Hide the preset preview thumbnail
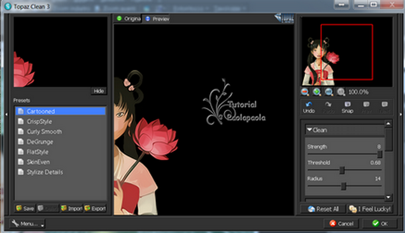This screenshot has width=405, height=233. tap(99, 91)
